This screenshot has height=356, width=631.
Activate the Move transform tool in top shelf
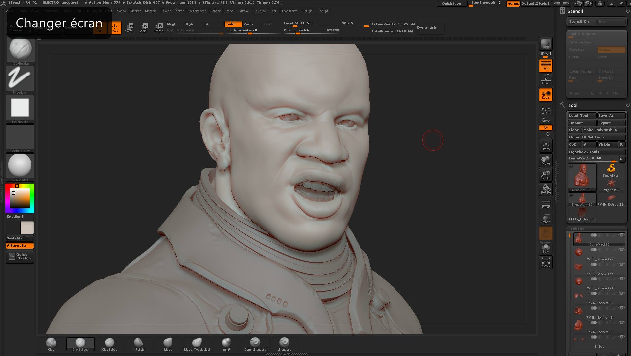point(129,27)
